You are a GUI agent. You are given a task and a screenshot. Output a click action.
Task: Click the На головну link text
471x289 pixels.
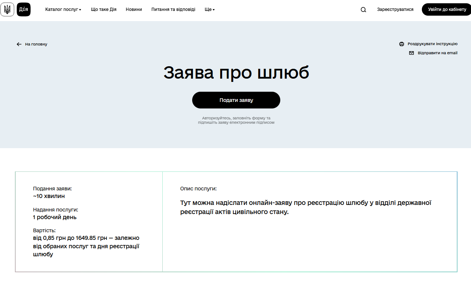click(36, 44)
